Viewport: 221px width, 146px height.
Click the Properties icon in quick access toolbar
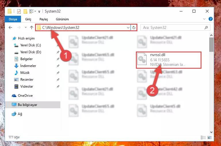pyautogui.click(x=19, y=11)
